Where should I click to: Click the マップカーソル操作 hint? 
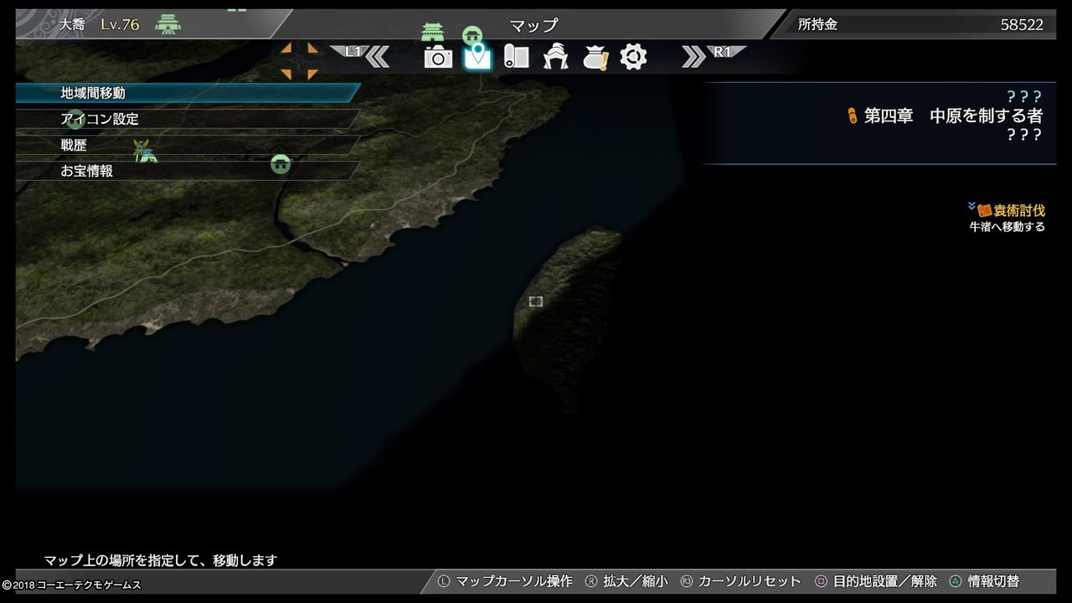tap(514, 581)
